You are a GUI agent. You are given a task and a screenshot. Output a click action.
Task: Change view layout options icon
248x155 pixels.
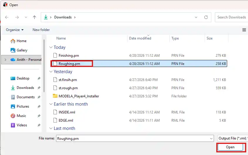(x=244, y=30)
